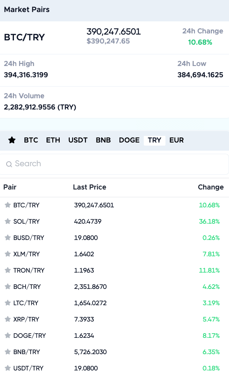Viewport: 229px width, 372px height.
Task: Select the DOGE tab
Action: [x=129, y=140]
